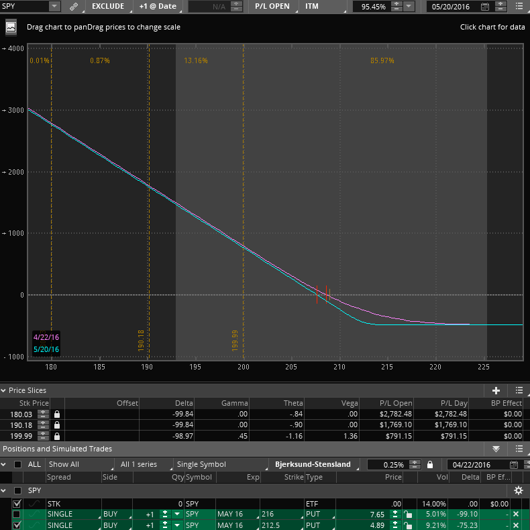Enable the 216 PUT single trade checkbox
The image size is (530, 530).
[17, 514]
